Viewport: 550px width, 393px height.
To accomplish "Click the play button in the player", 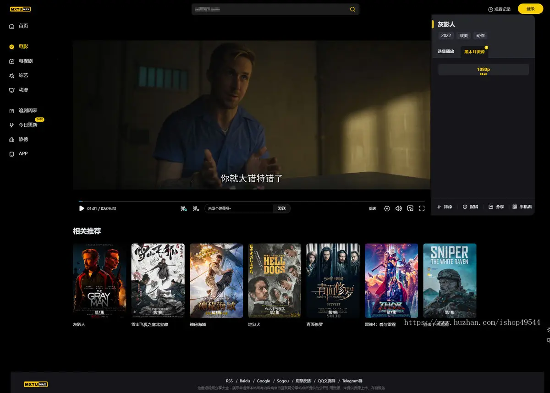I will coord(82,208).
